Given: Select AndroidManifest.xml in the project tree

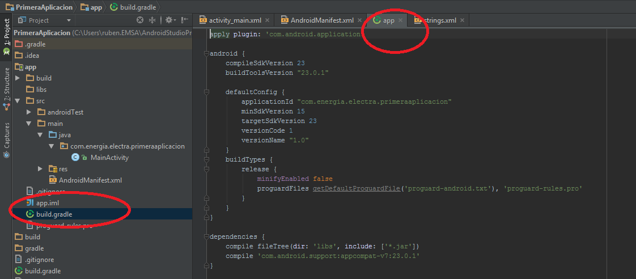Looking at the screenshot, I should [102, 180].
